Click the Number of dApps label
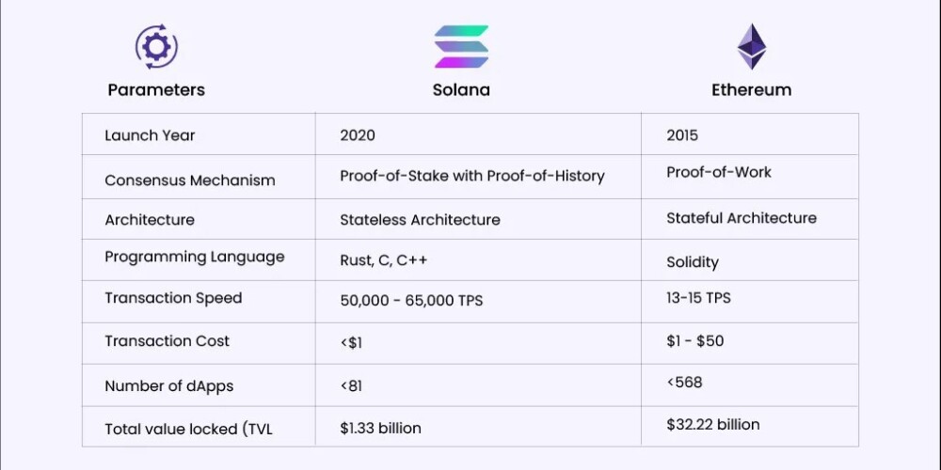 pos(168,386)
